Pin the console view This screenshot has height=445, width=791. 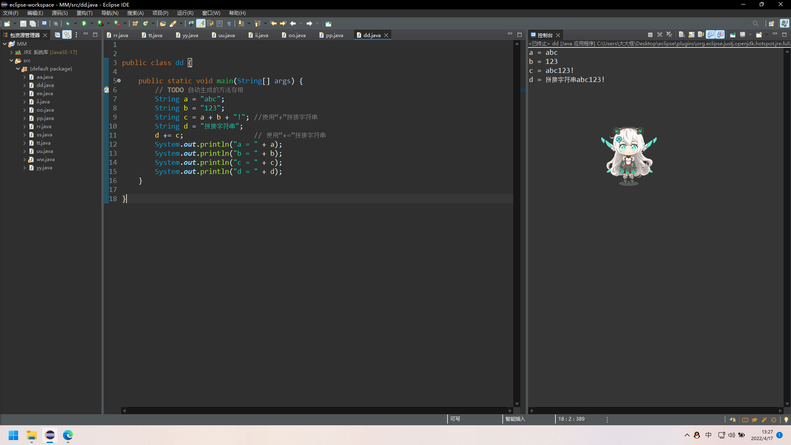pyautogui.click(x=733, y=35)
